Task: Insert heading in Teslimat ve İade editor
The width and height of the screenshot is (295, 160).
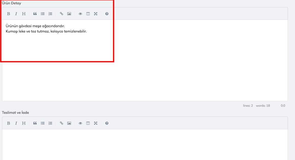Action: tap(24, 123)
